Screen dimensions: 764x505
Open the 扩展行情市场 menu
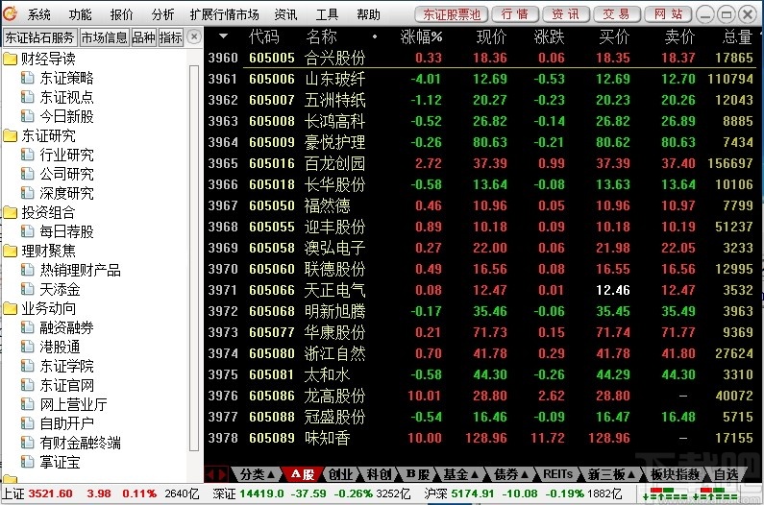pyautogui.click(x=224, y=14)
